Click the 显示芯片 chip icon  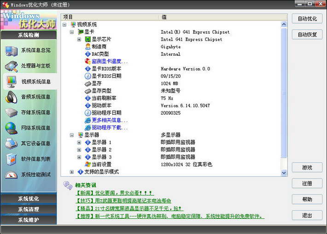coord(88,39)
